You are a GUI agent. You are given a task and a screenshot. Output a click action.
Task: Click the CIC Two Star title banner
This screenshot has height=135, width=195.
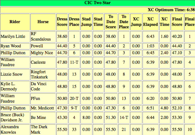pos(97,3)
